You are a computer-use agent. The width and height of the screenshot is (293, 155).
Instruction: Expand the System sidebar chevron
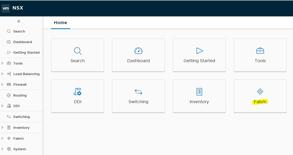coord(2,149)
